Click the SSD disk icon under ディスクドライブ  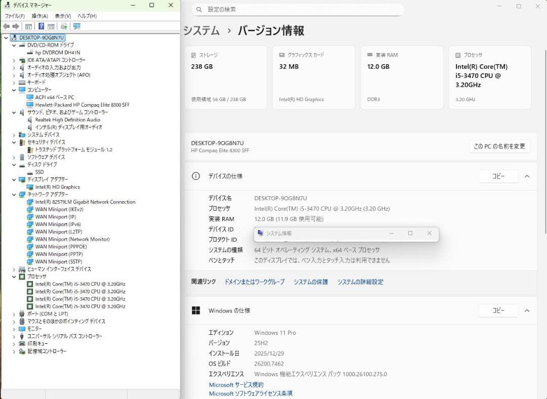(29, 172)
